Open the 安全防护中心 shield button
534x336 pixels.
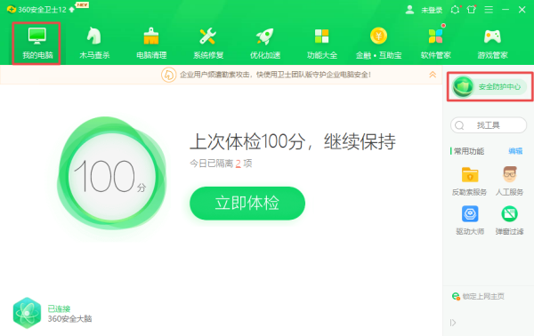pyautogui.click(x=489, y=87)
